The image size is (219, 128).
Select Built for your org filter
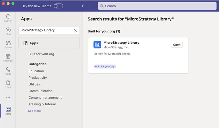pyautogui.click(x=41, y=54)
